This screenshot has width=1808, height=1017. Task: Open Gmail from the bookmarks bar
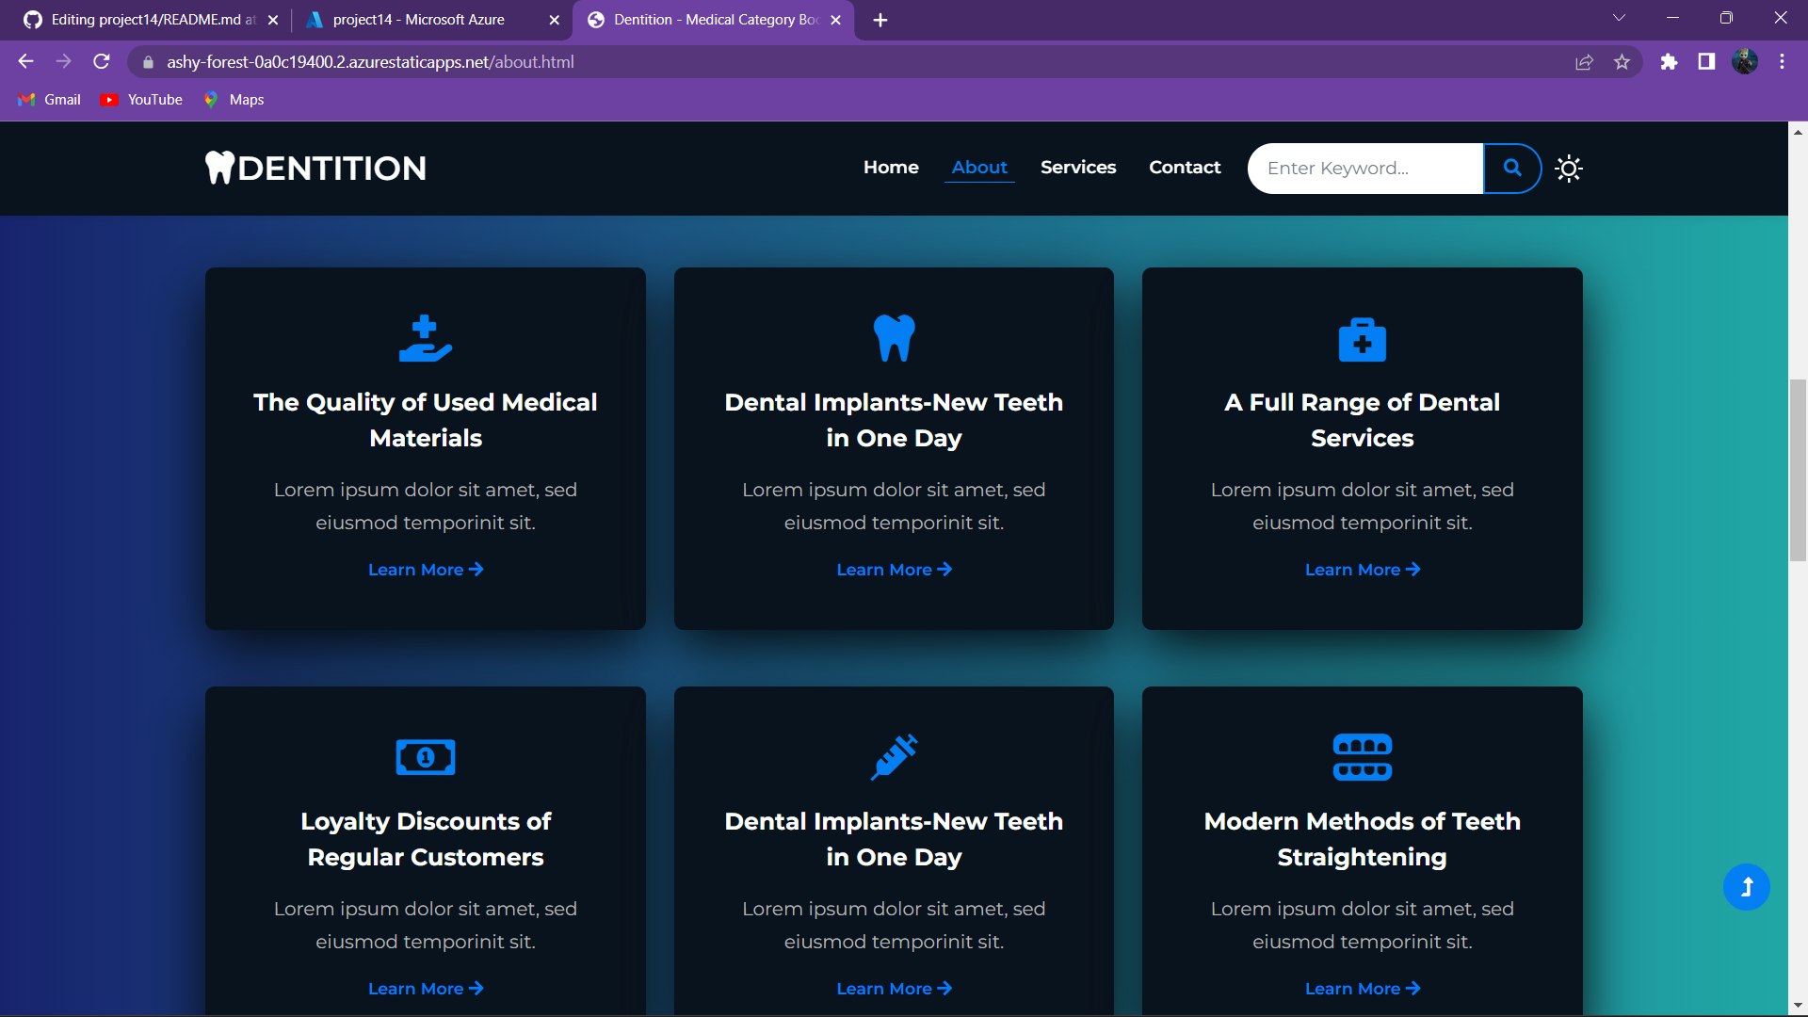[49, 99]
